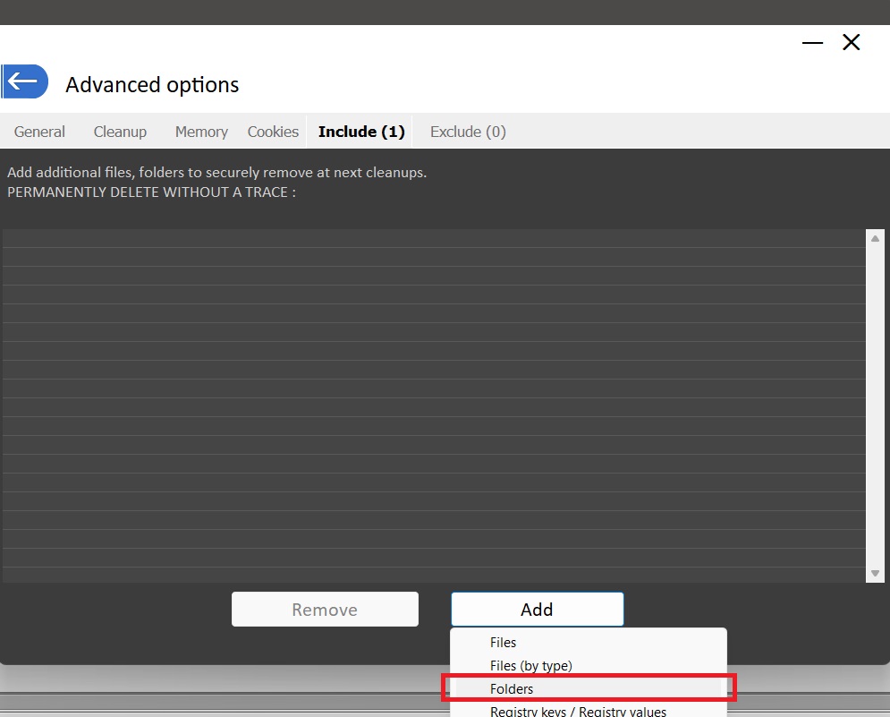Screen dimensions: 890x717
Task: Go to the Memory tab
Action: (x=201, y=132)
